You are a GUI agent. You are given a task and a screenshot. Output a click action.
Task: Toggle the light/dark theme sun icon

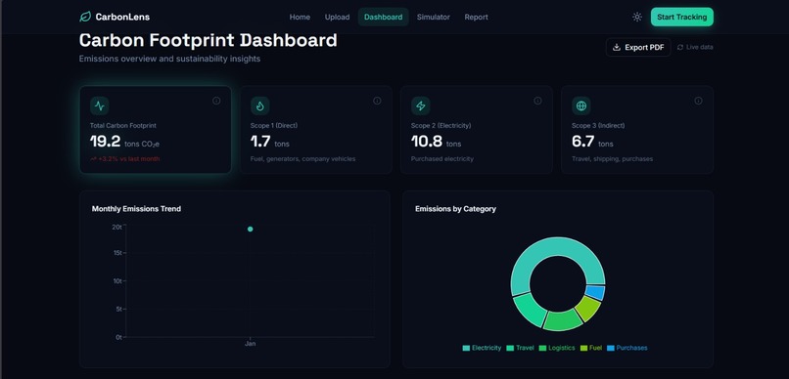pos(637,17)
